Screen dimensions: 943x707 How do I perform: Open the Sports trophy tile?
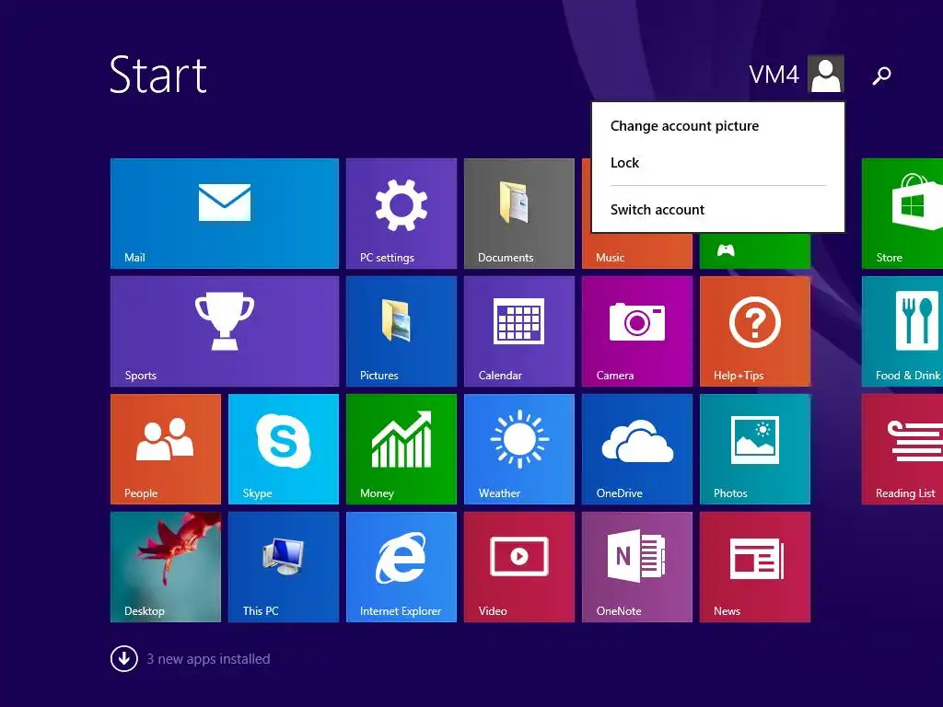[x=225, y=331]
